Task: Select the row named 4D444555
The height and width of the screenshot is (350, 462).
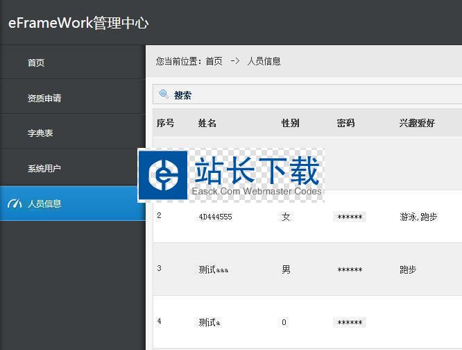Action: (215, 217)
